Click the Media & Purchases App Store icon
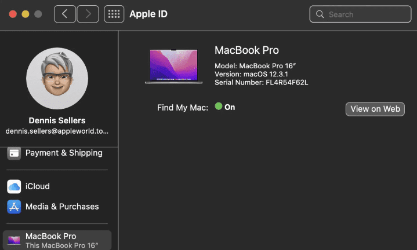 (x=14, y=207)
